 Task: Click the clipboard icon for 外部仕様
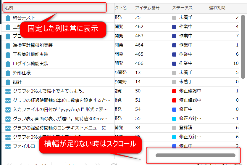pyautogui.click(x=8, y=73)
